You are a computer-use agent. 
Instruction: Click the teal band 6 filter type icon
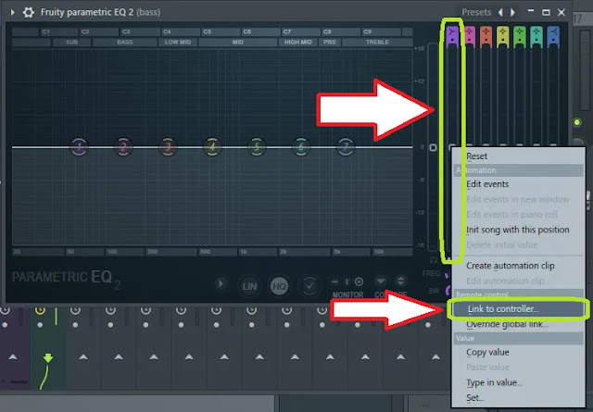(536, 37)
